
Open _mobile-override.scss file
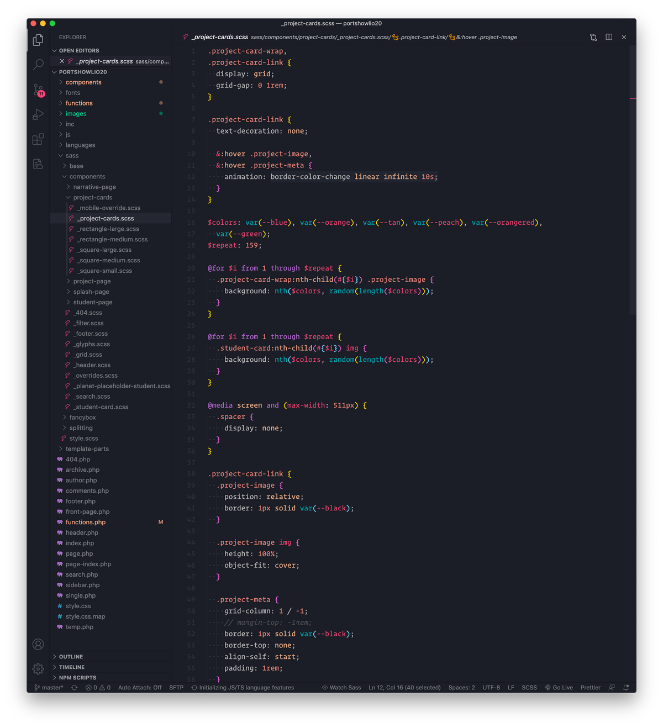(x=110, y=208)
